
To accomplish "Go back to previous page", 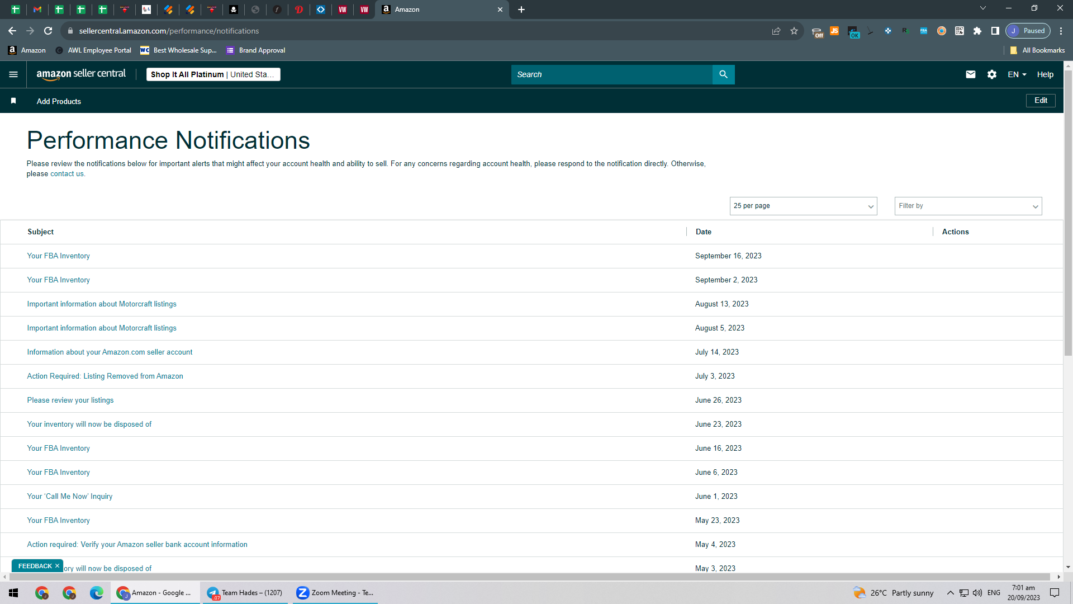I will (12, 31).
